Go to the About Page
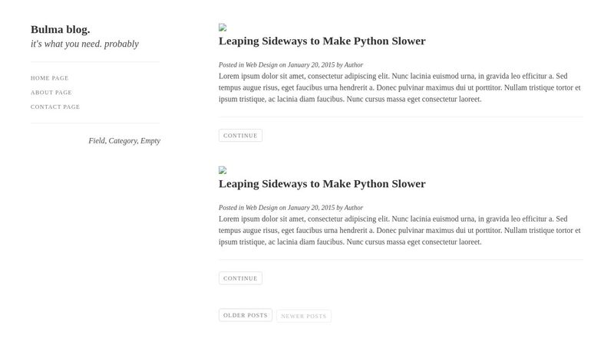Screen dimensions: 614x345 (x=51, y=93)
